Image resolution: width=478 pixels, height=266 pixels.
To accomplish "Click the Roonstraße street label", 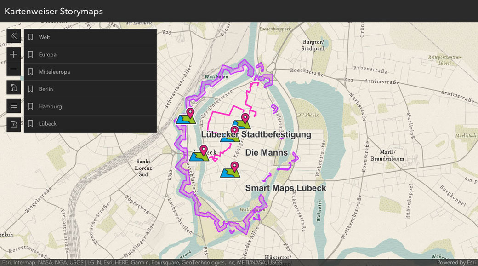I will pos(365,156).
